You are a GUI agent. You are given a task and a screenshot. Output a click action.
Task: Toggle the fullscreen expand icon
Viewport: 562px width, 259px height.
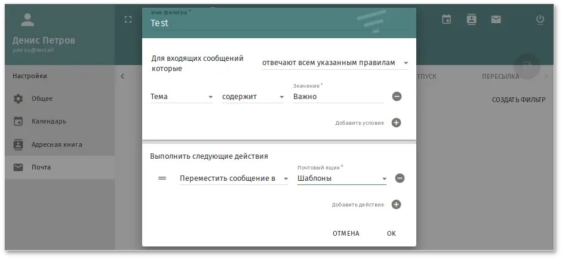[x=128, y=20]
